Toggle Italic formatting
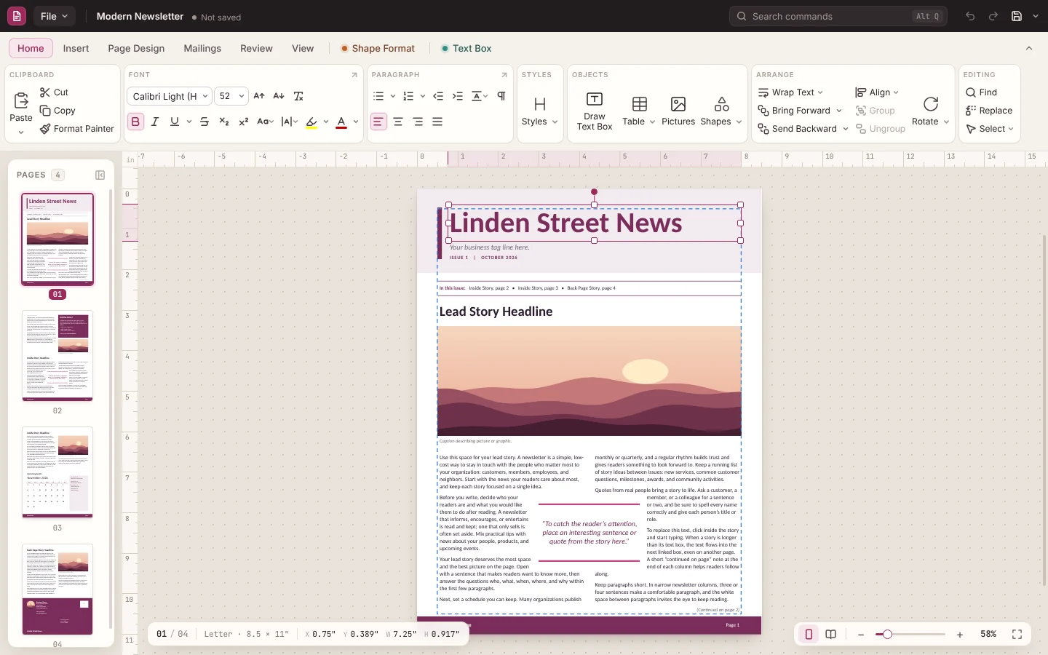Image resolution: width=1048 pixels, height=655 pixels. 155,122
